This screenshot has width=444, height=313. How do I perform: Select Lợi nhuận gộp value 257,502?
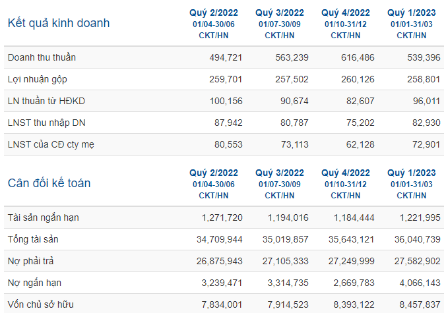tap(292, 80)
